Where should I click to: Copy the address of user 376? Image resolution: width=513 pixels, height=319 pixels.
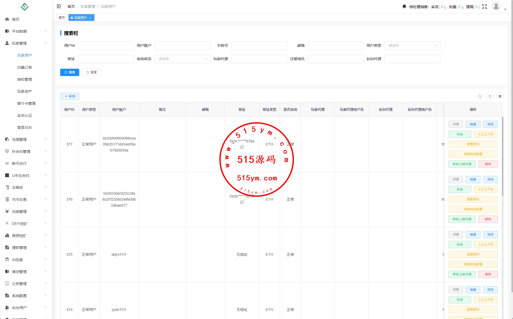pyautogui.click(x=242, y=202)
